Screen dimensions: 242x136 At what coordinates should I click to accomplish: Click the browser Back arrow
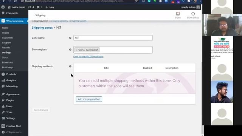tap(4, 1)
